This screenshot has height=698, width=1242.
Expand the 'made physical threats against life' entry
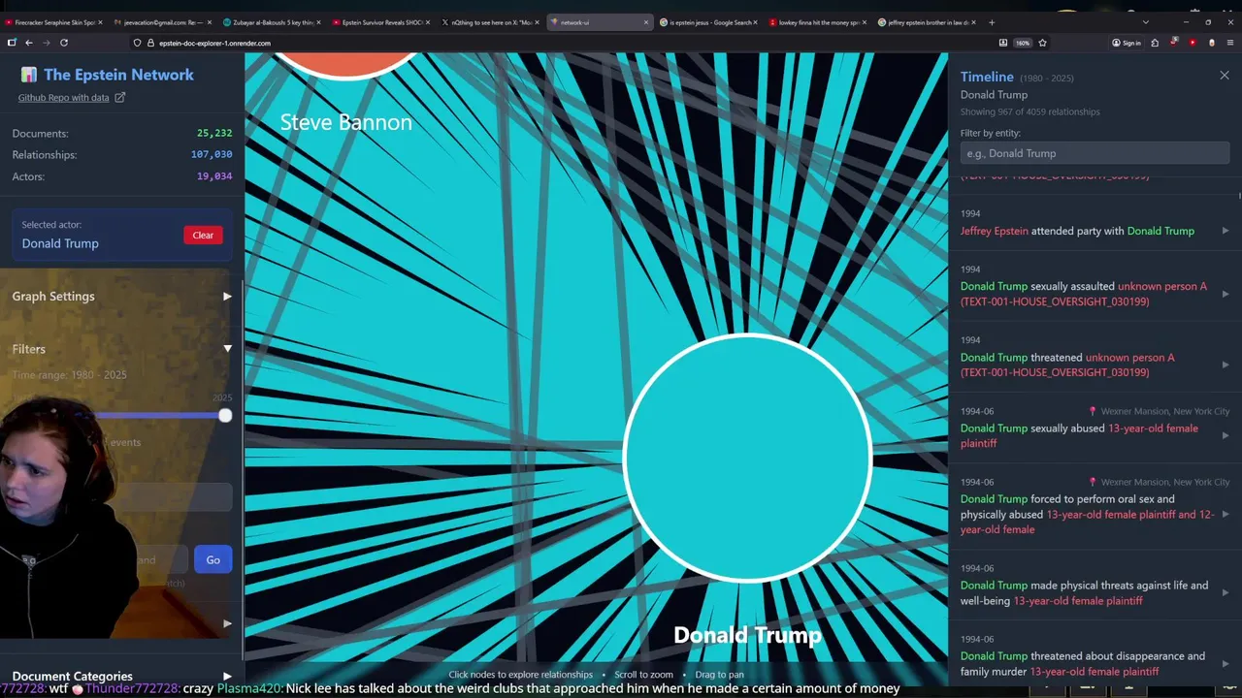[x=1226, y=592]
